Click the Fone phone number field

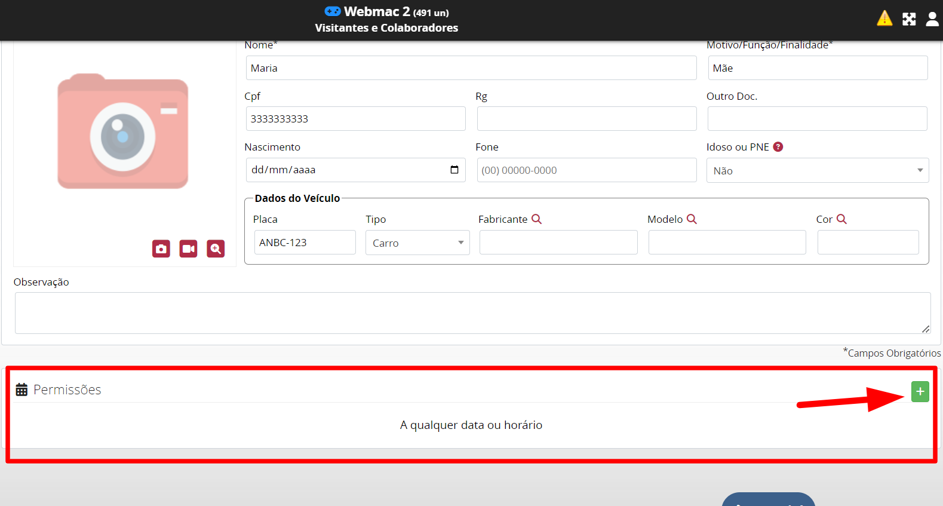(586, 170)
